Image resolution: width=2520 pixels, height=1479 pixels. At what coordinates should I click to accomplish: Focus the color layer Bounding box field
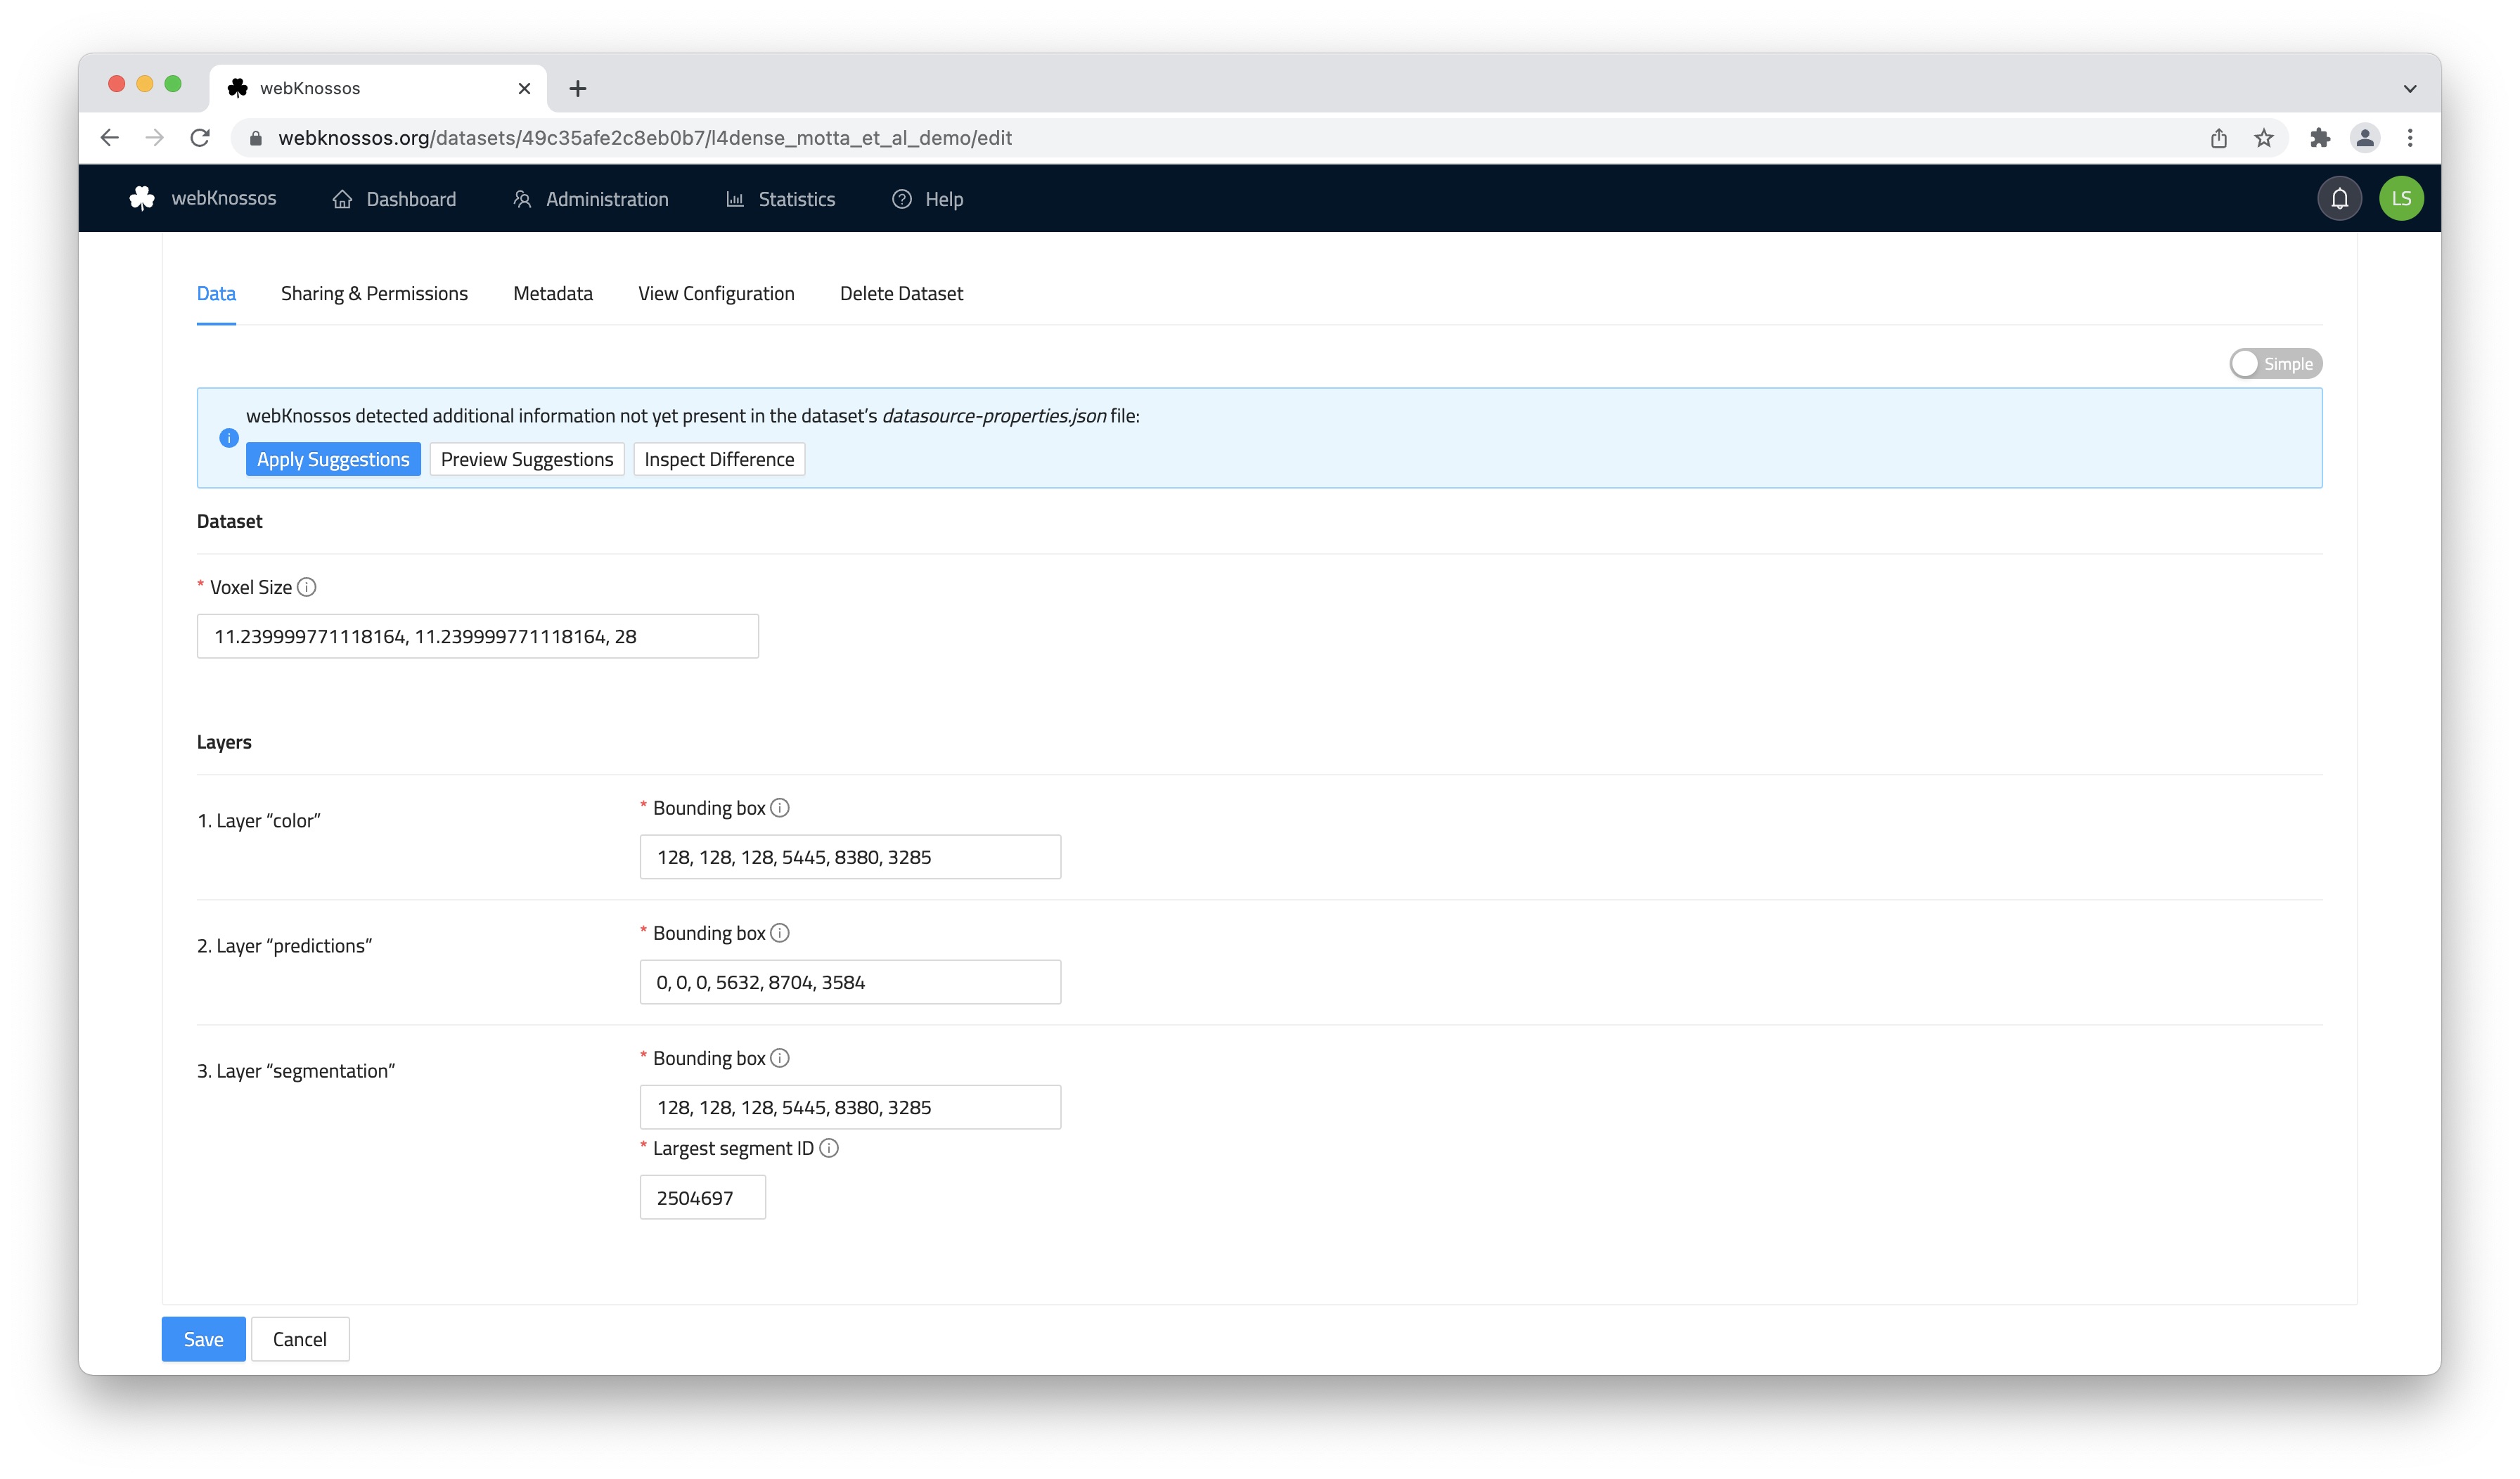tap(850, 857)
